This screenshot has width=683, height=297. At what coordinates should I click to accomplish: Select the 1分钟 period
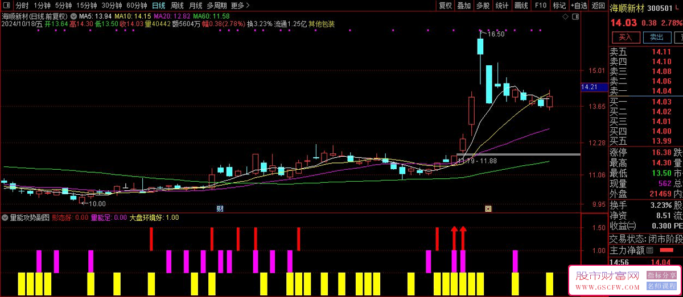(x=42, y=6)
